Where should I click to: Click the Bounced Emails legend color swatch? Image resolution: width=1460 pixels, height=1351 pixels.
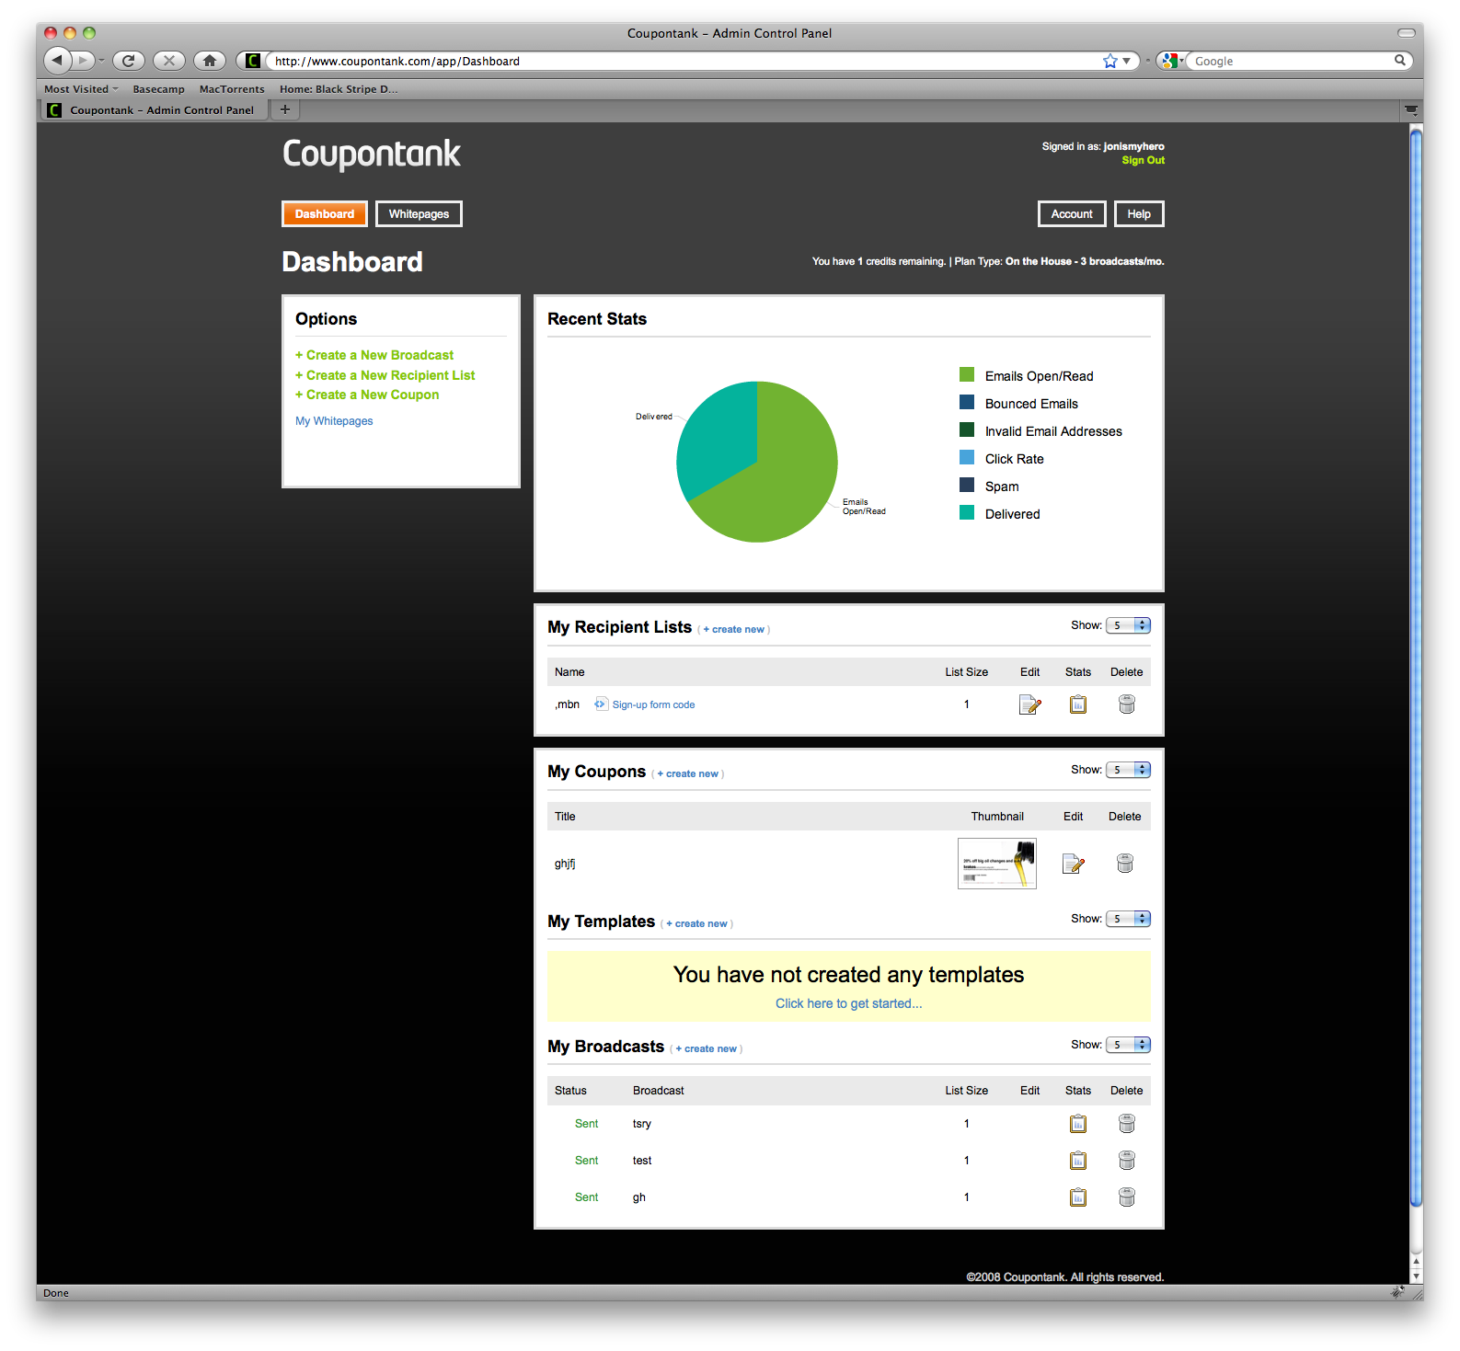tap(967, 402)
